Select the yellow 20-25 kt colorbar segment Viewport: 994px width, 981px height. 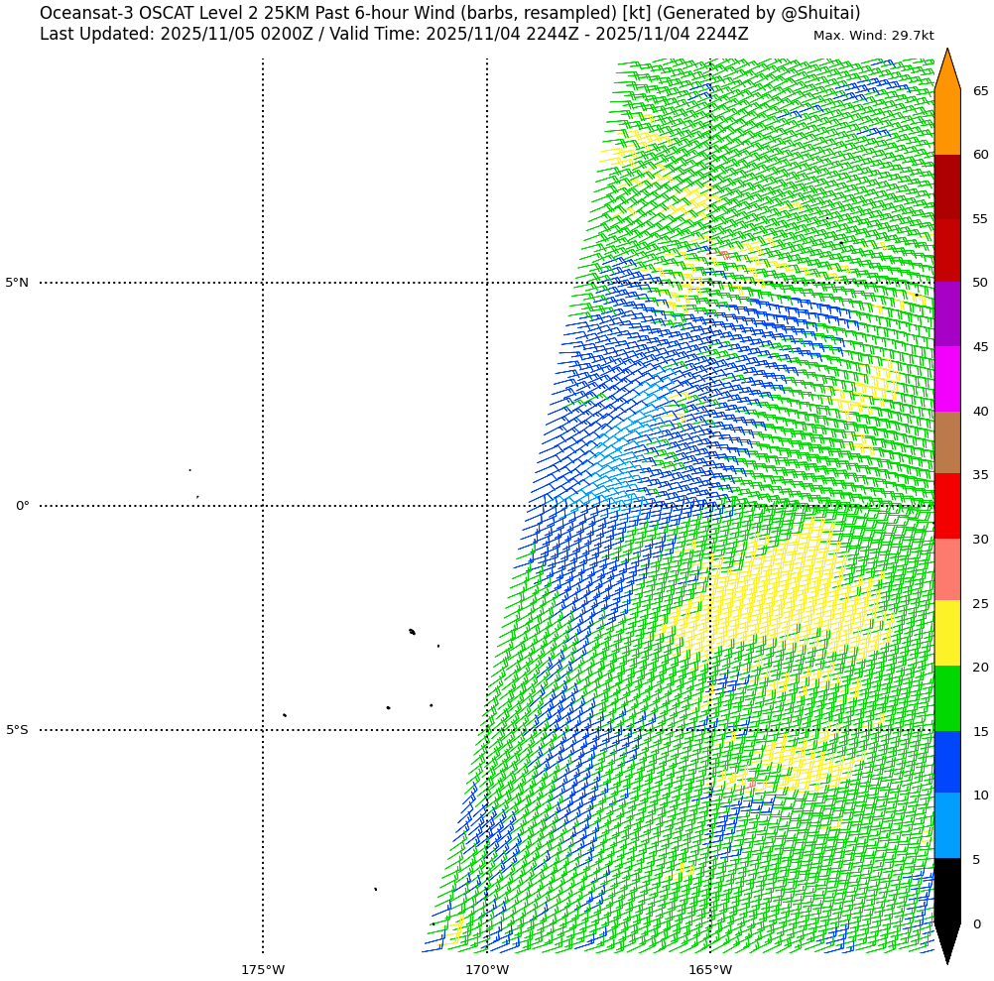(x=947, y=634)
